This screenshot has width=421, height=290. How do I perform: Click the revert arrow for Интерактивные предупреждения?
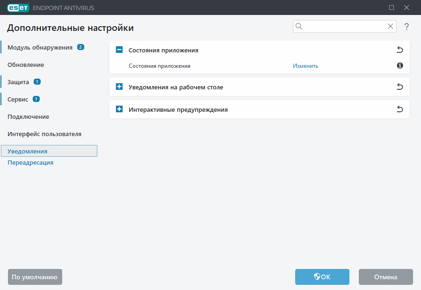(400, 109)
